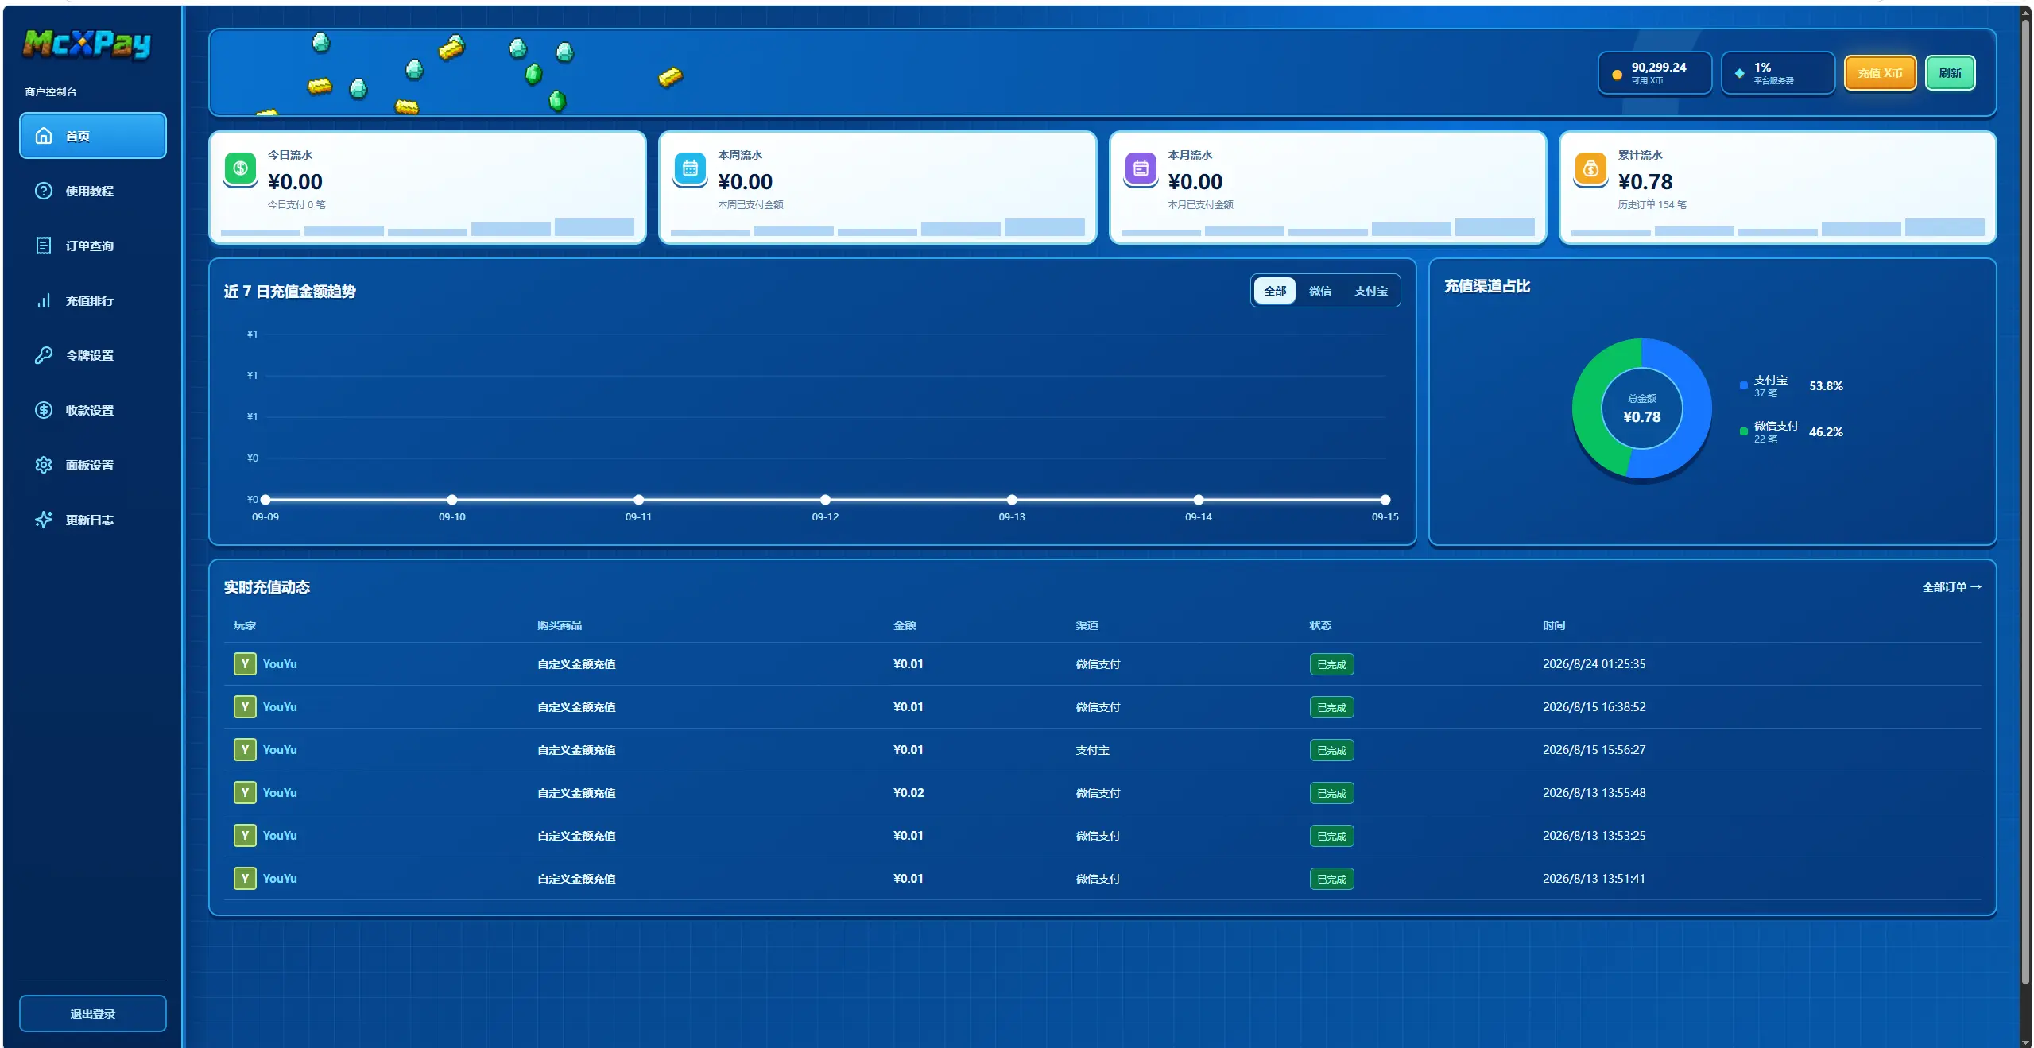
Task: Click the 使用教程 question mark icon
Action: coord(44,191)
